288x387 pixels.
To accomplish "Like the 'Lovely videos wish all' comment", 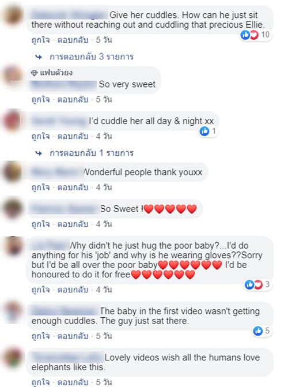I will [x=41, y=382].
